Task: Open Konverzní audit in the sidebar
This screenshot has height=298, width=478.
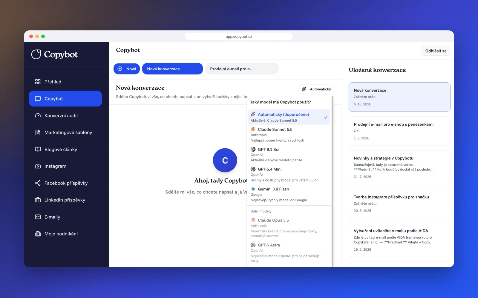Action: click(65, 116)
